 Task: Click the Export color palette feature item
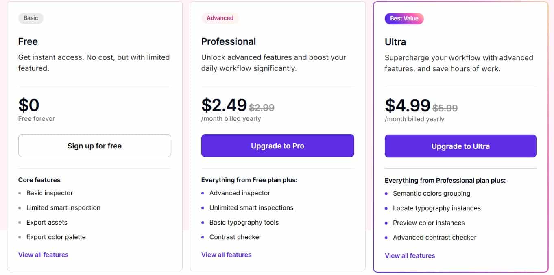(56, 237)
